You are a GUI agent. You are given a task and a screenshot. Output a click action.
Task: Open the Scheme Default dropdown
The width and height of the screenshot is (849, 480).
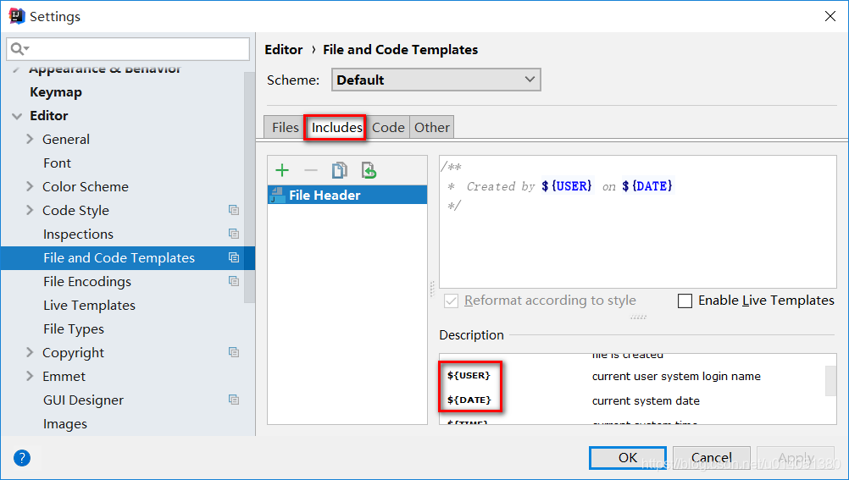436,80
